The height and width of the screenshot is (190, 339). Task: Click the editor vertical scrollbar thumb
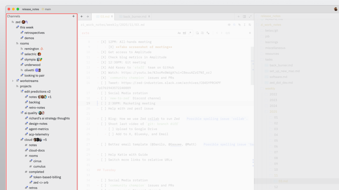[x=252, y=66]
